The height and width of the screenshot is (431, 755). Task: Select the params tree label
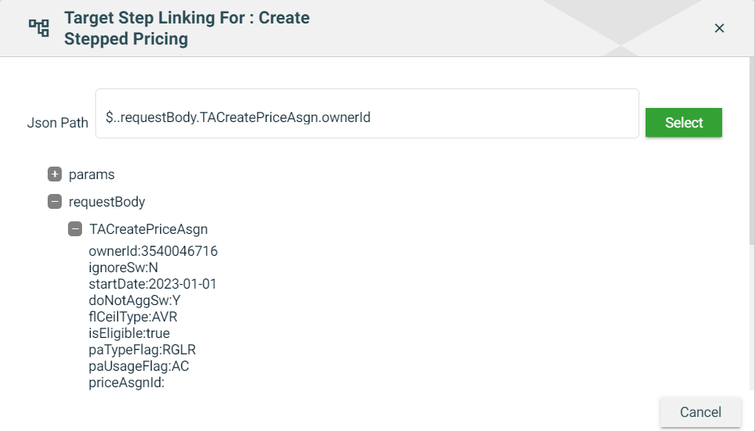click(91, 174)
